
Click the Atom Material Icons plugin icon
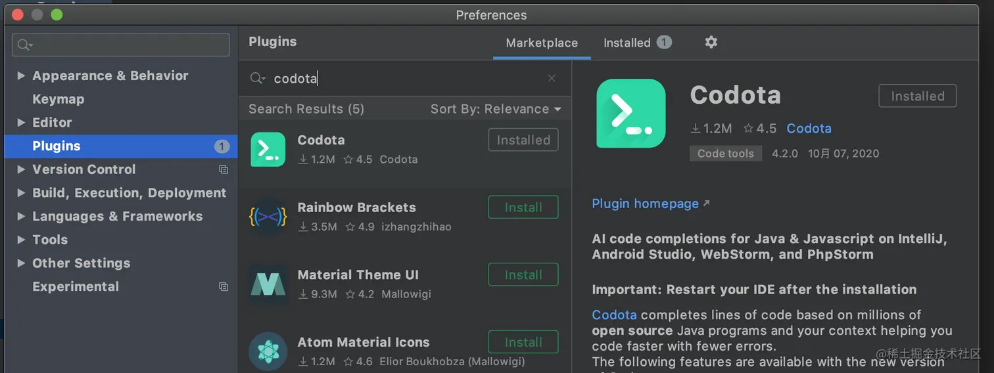pos(268,351)
